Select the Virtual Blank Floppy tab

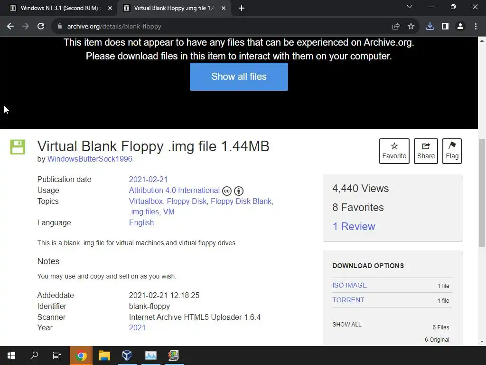point(174,8)
